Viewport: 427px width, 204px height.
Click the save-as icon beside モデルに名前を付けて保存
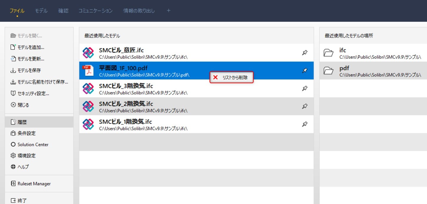point(13,82)
